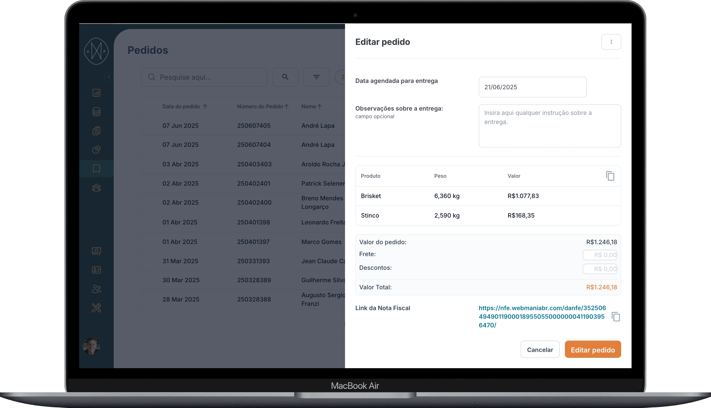Open the two users icon in sidebar
The image size is (711, 408).
pyautogui.click(x=96, y=289)
